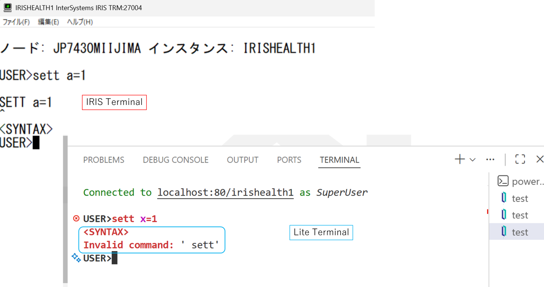Select the powershell terminal entry
The height and width of the screenshot is (287, 544).
520,181
